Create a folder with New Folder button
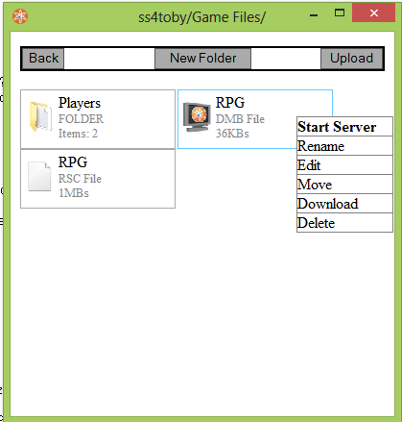 202,59
